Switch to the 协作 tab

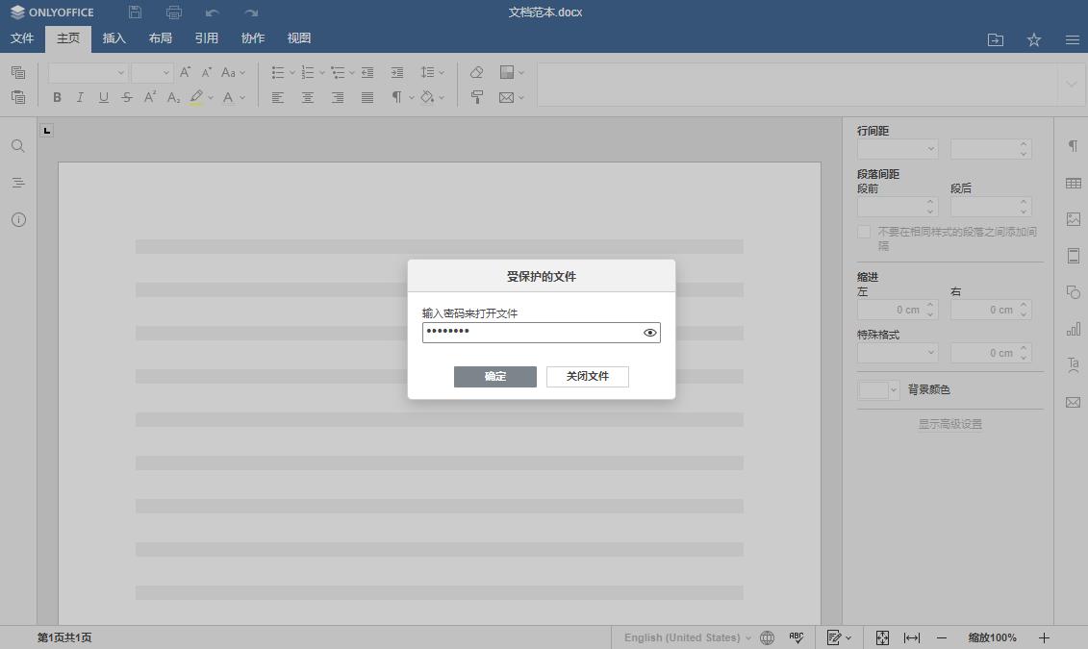(x=253, y=38)
